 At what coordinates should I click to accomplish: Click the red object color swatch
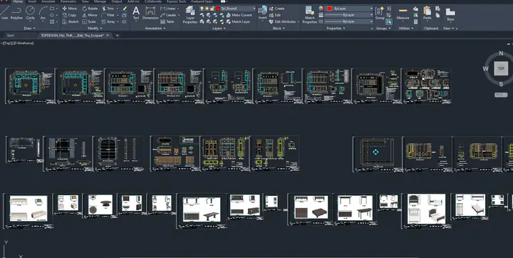329,9
